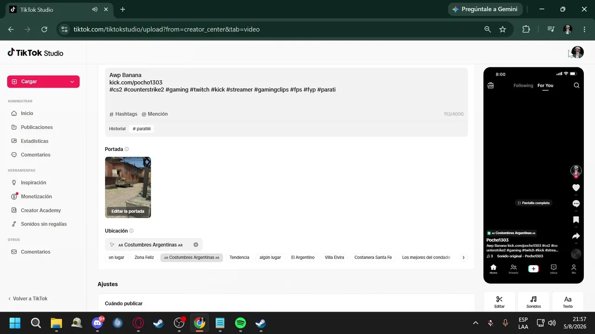The width and height of the screenshot is (595, 334).
Task: Click the info icon next to Portada
Action: tap(126, 149)
